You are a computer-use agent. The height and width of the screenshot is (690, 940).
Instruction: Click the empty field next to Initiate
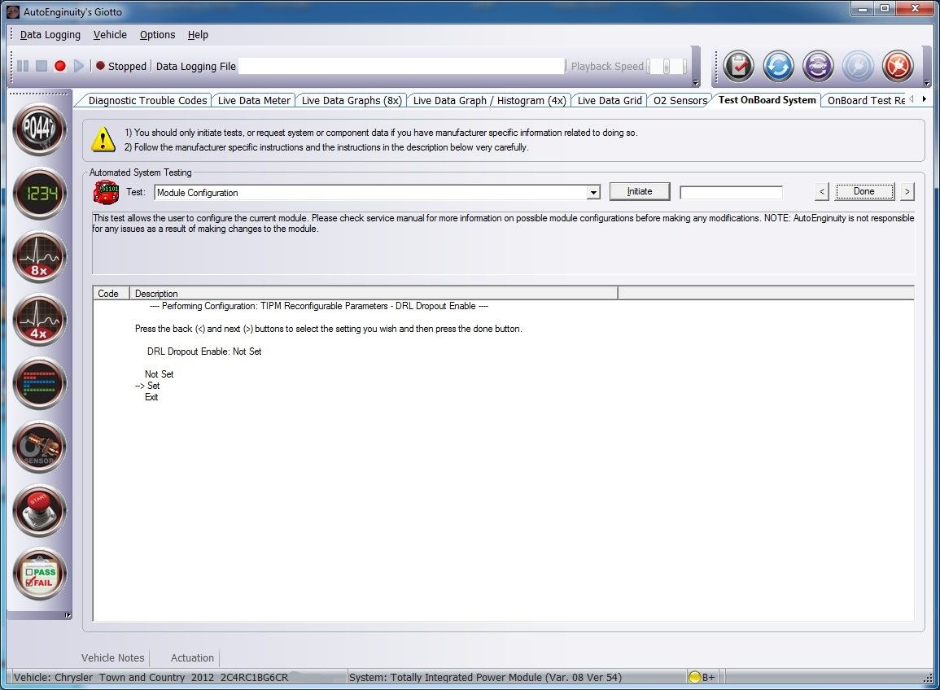731,192
